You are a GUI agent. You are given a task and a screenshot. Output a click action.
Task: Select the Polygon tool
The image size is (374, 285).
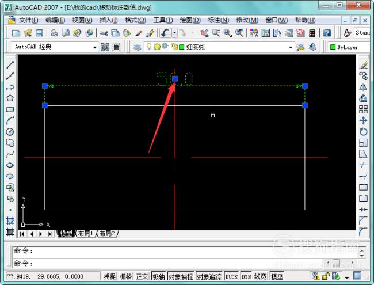[x=10, y=98]
